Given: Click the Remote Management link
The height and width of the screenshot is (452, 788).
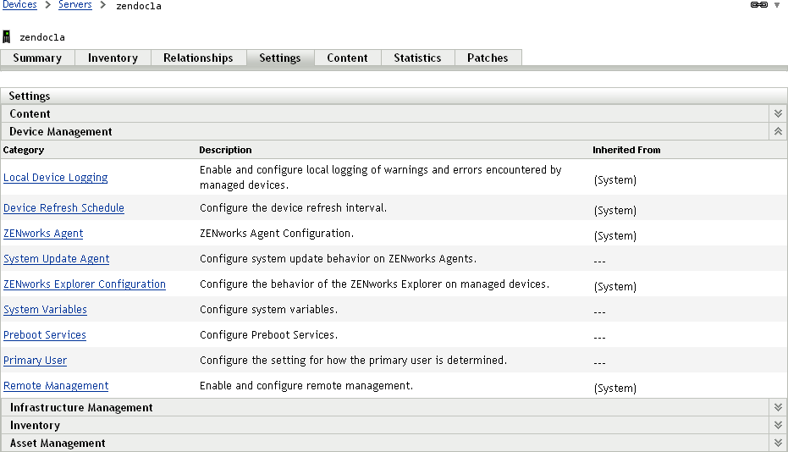Looking at the screenshot, I should pyautogui.click(x=56, y=385).
